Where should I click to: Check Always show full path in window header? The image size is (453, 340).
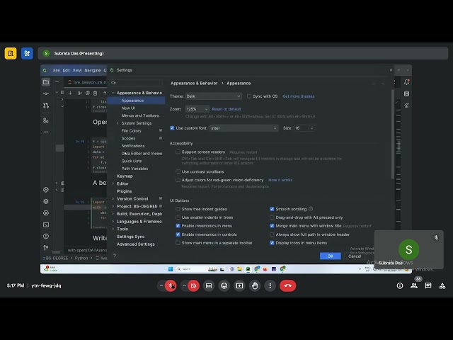click(x=272, y=234)
